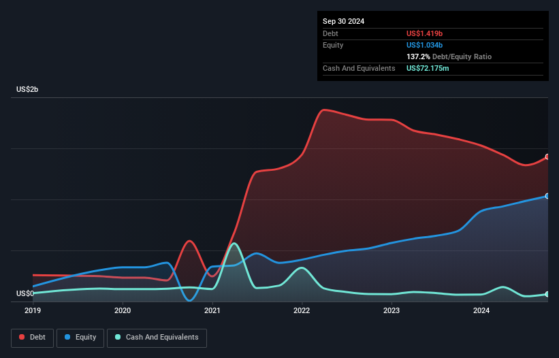
Task: Click the teal Cash endpoint marker
Action: (547, 294)
